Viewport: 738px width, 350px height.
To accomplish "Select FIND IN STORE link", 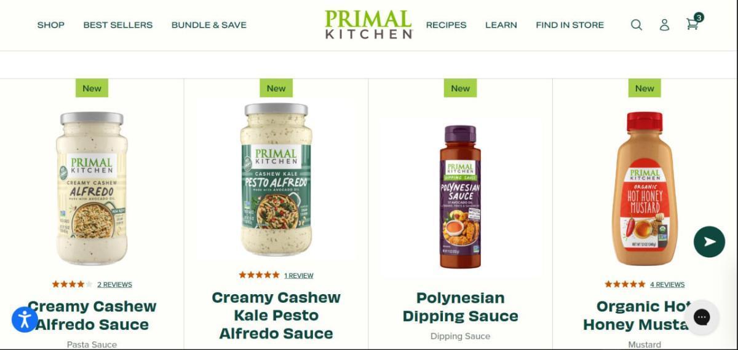I will 570,25.
